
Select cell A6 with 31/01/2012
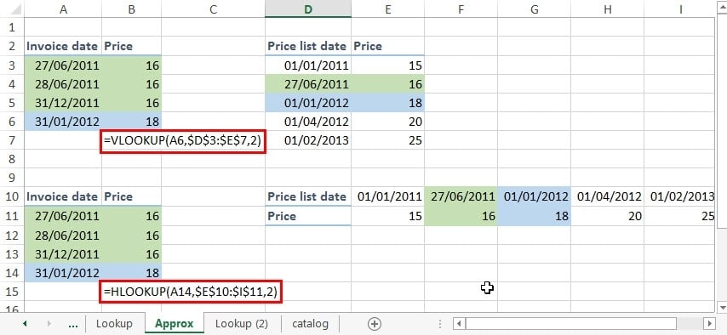(x=63, y=122)
